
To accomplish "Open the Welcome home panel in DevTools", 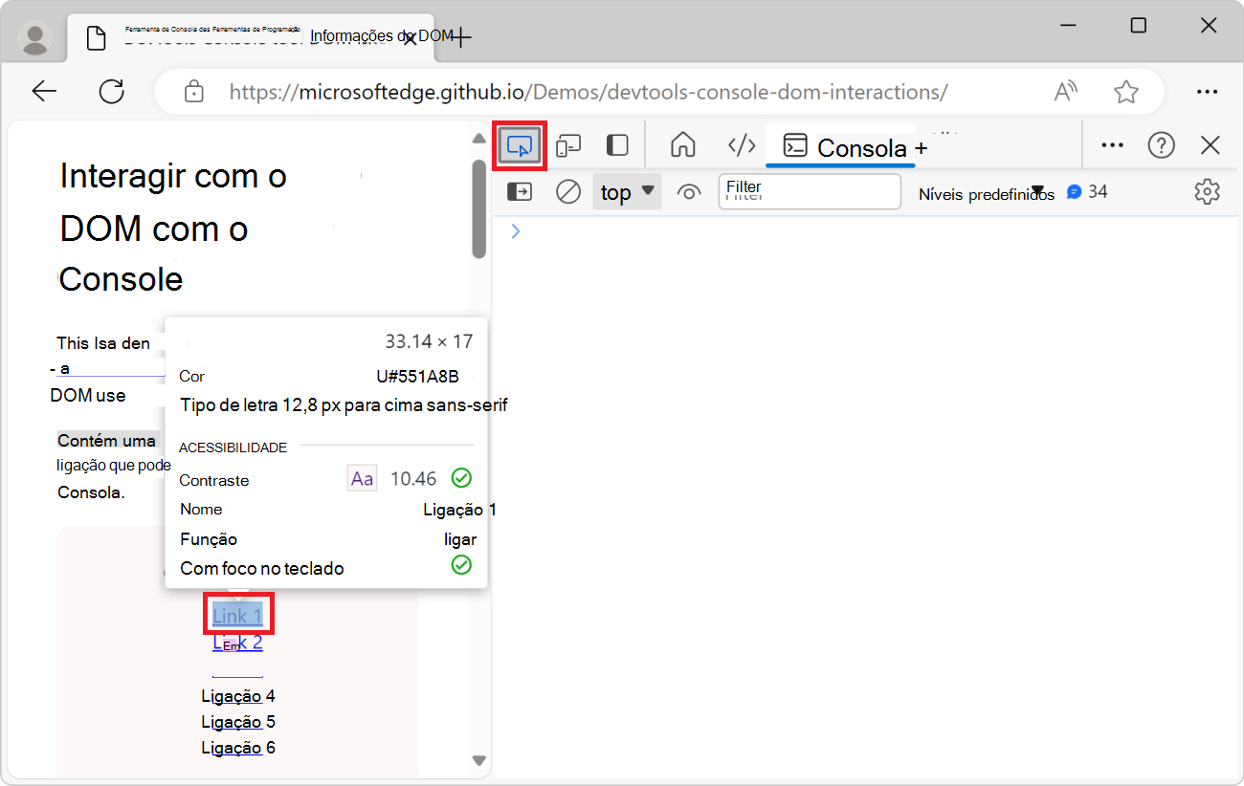I will click(683, 144).
